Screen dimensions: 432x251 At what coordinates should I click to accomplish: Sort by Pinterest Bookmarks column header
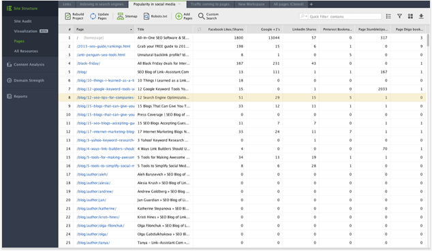point(337,29)
